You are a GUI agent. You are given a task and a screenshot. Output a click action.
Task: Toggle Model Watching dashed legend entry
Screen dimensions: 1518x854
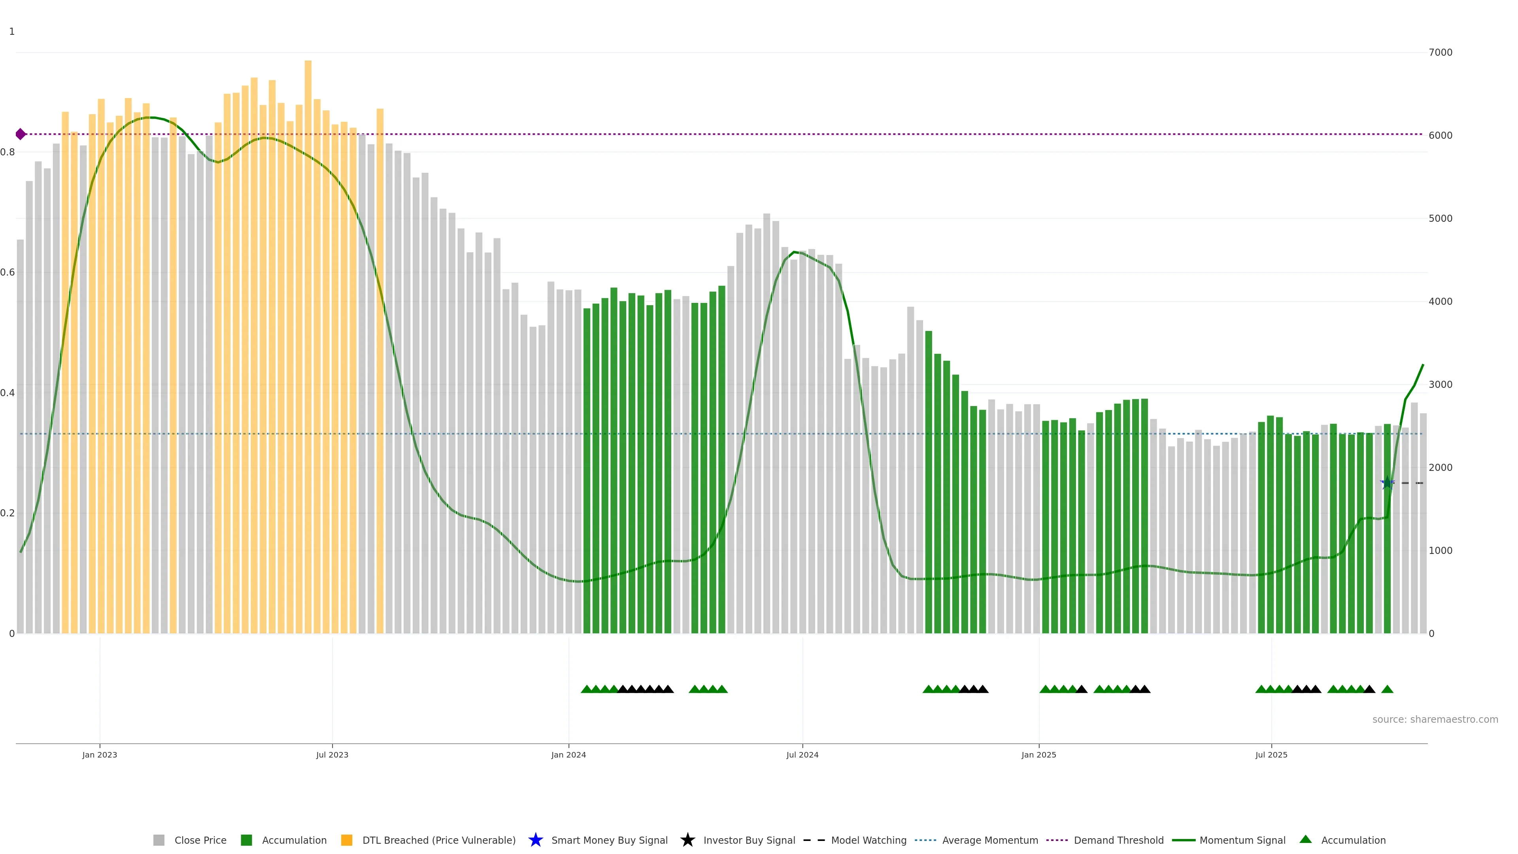(868, 840)
